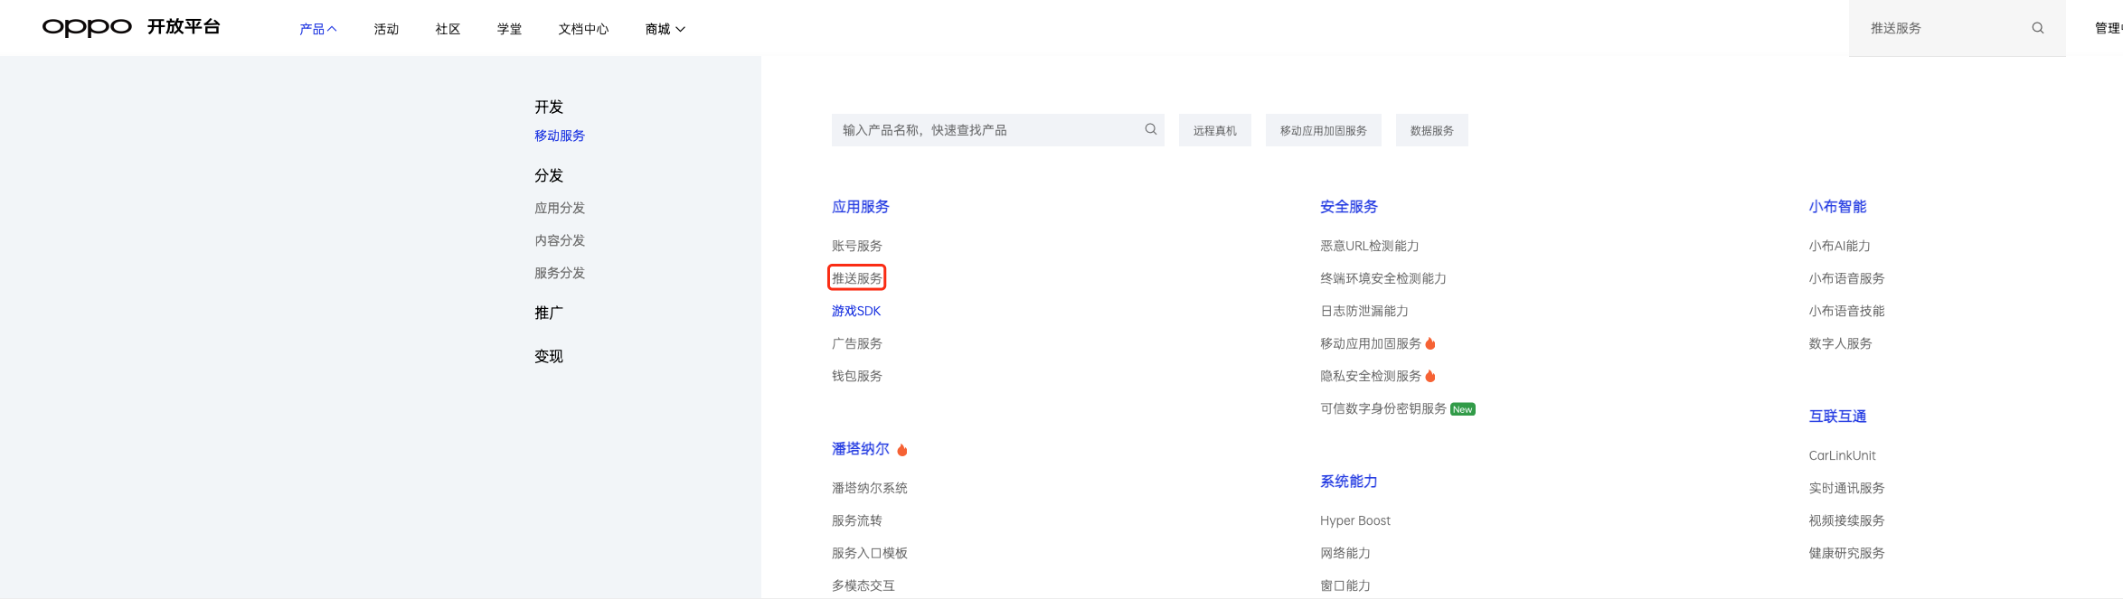
Task: Open the 系统能力 category heading
Action: pyautogui.click(x=1349, y=482)
